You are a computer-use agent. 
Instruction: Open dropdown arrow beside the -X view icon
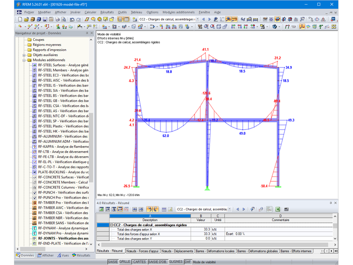257,26
